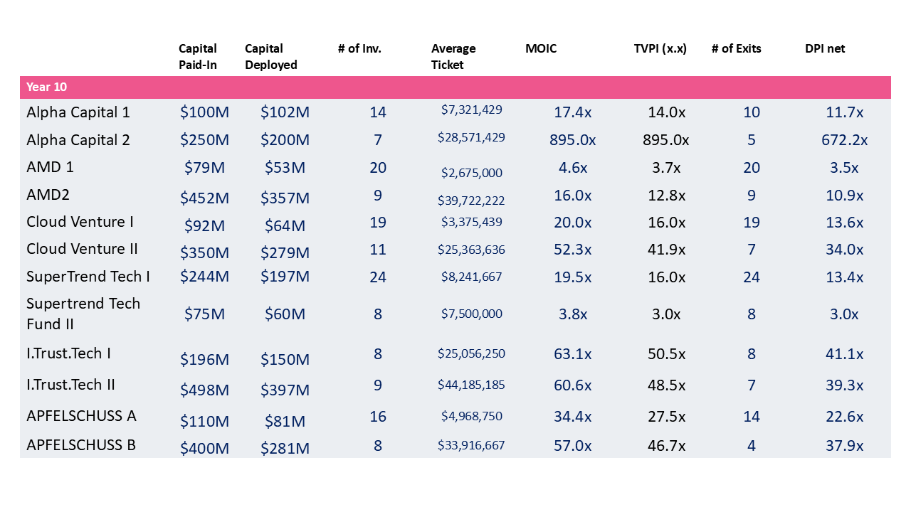Click the APFELSCHUSS A fund name

tap(81, 416)
